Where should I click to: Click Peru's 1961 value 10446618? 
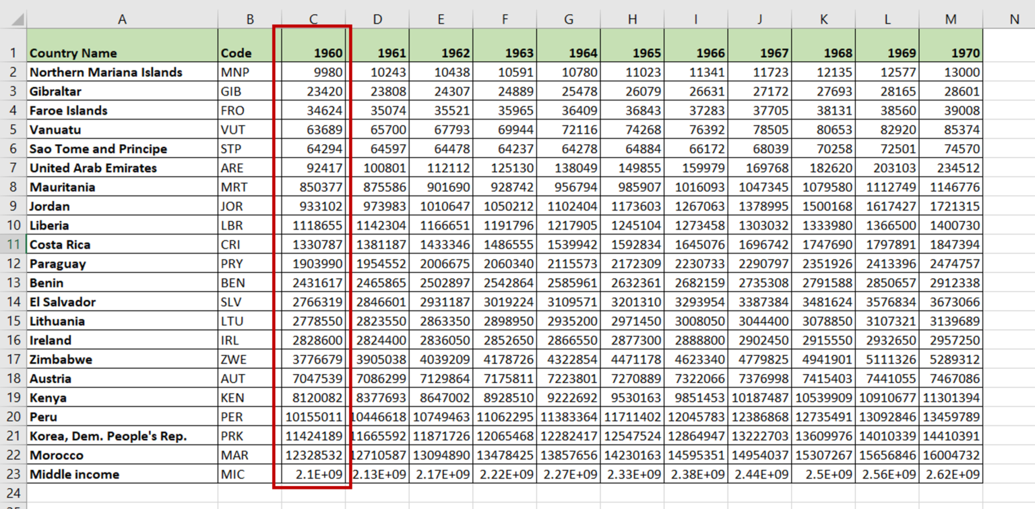377,417
